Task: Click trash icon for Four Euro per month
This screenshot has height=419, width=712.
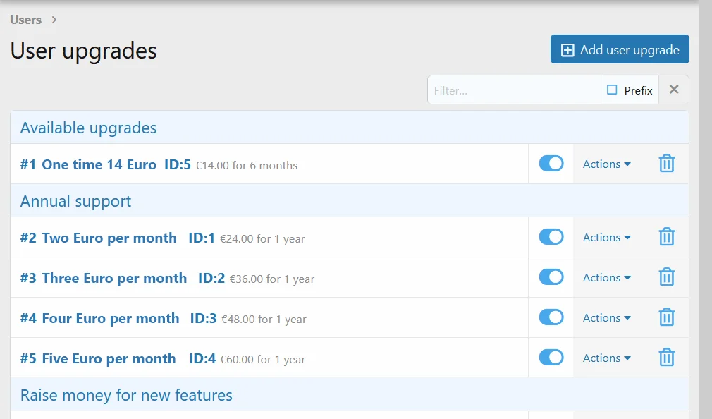Action: point(667,317)
